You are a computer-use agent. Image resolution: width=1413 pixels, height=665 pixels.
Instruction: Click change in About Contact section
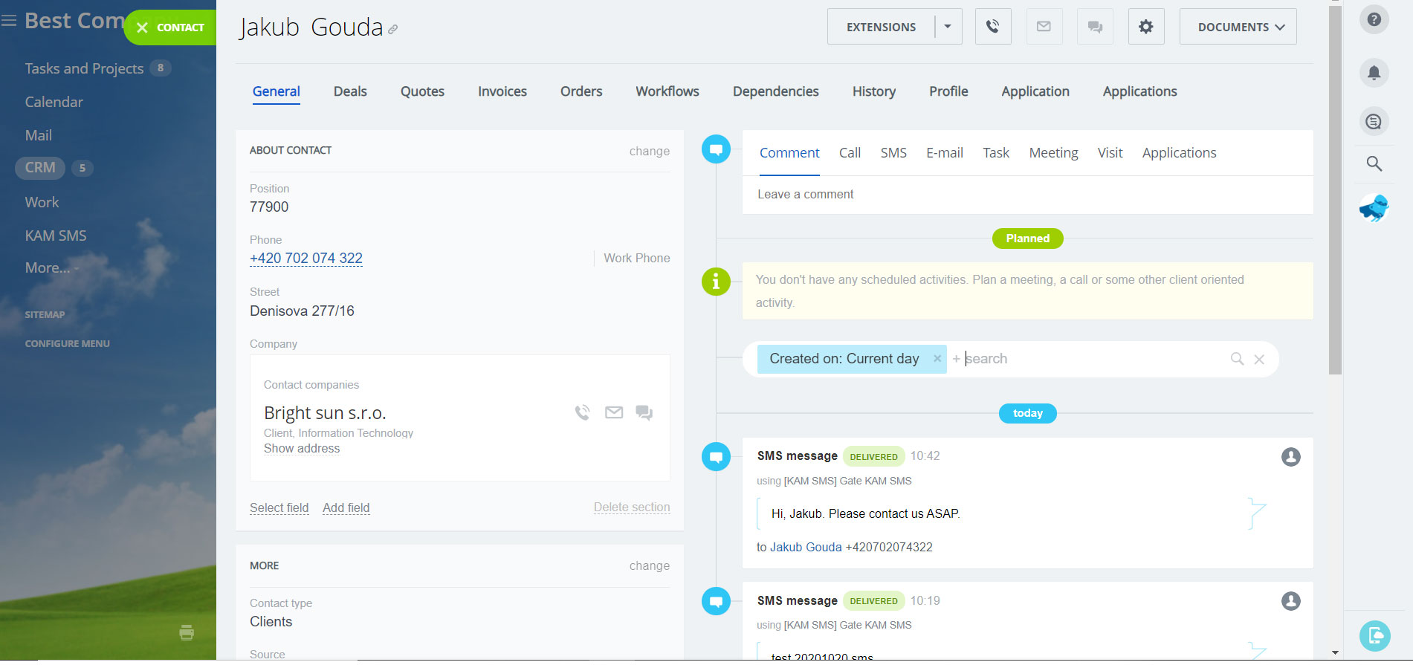click(649, 151)
